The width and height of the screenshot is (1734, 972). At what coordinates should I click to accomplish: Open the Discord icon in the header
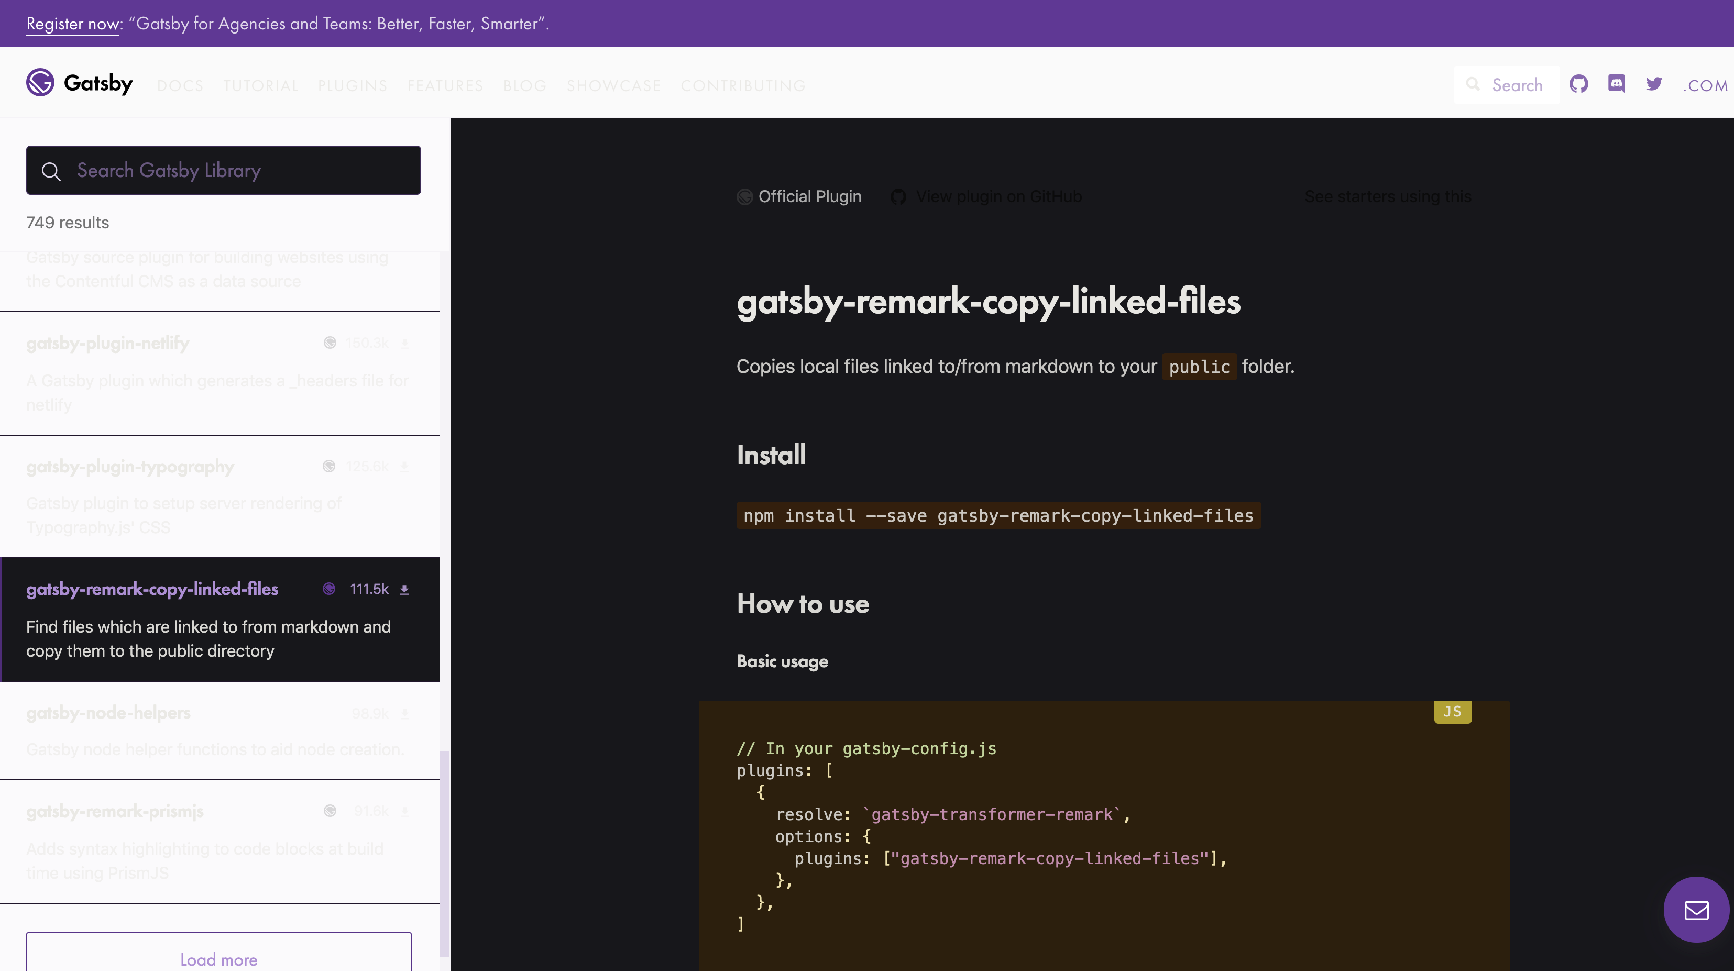coord(1617,83)
